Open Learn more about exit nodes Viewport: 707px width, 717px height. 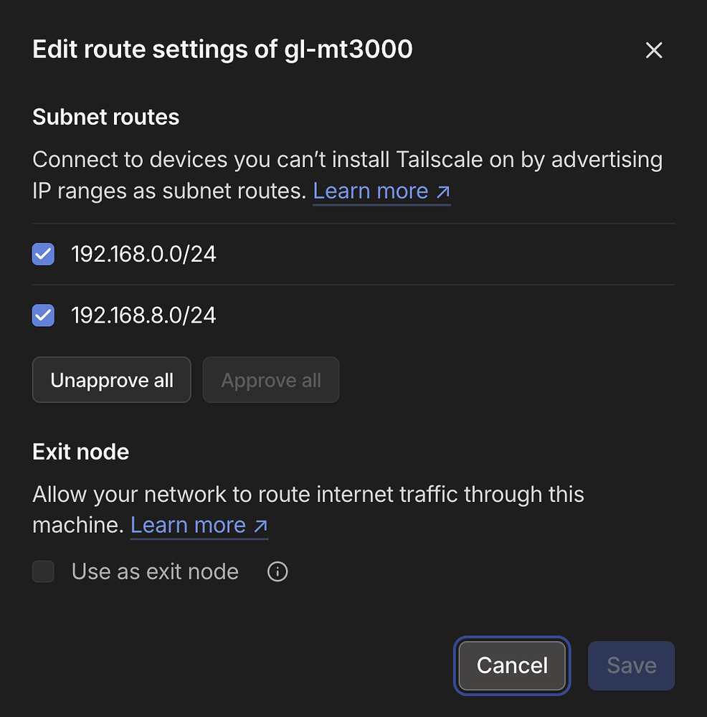pyautogui.click(x=186, y=525)
